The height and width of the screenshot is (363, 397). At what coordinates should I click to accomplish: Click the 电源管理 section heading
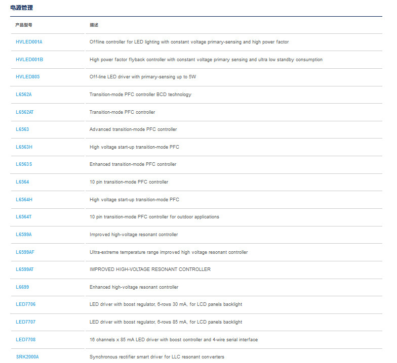(21, 8)
